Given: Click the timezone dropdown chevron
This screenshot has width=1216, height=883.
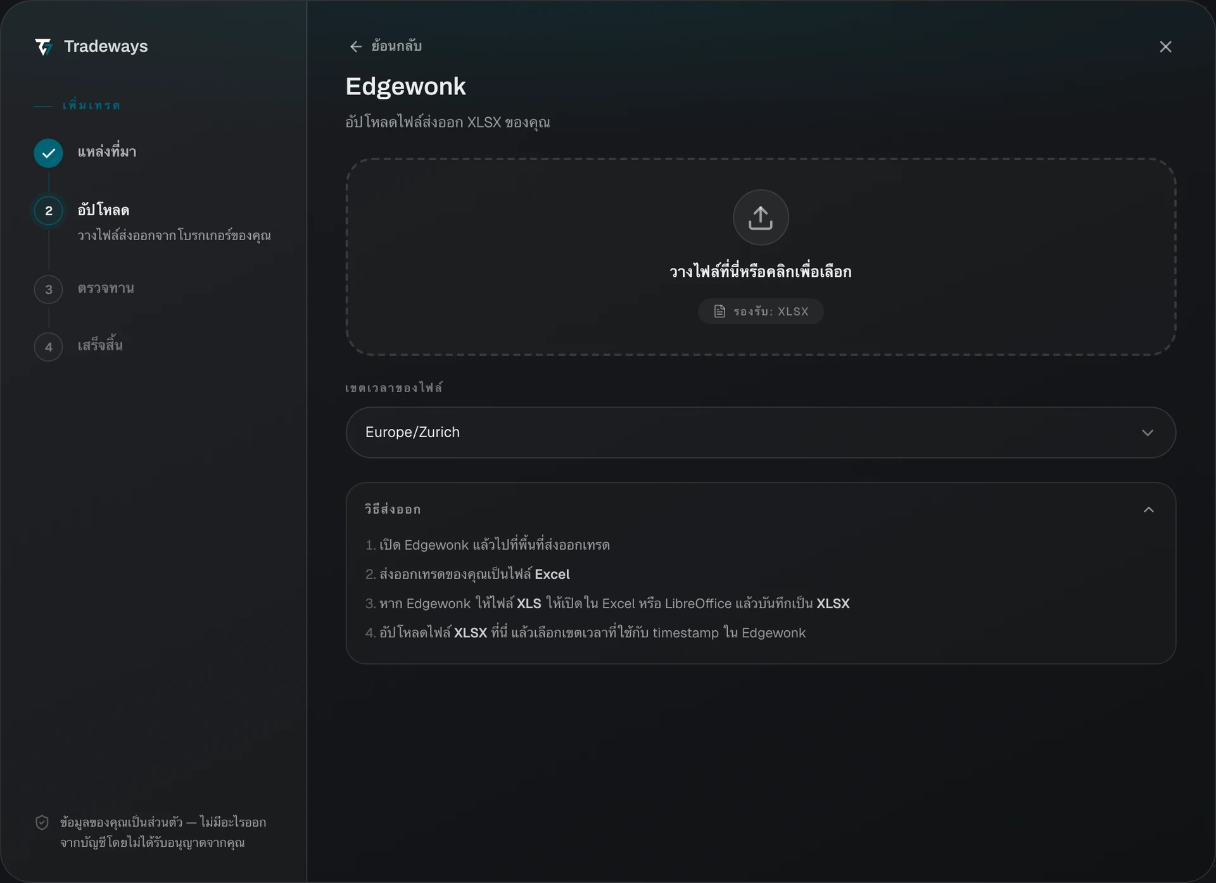Looking at the screenshot, I should 1148,433.
